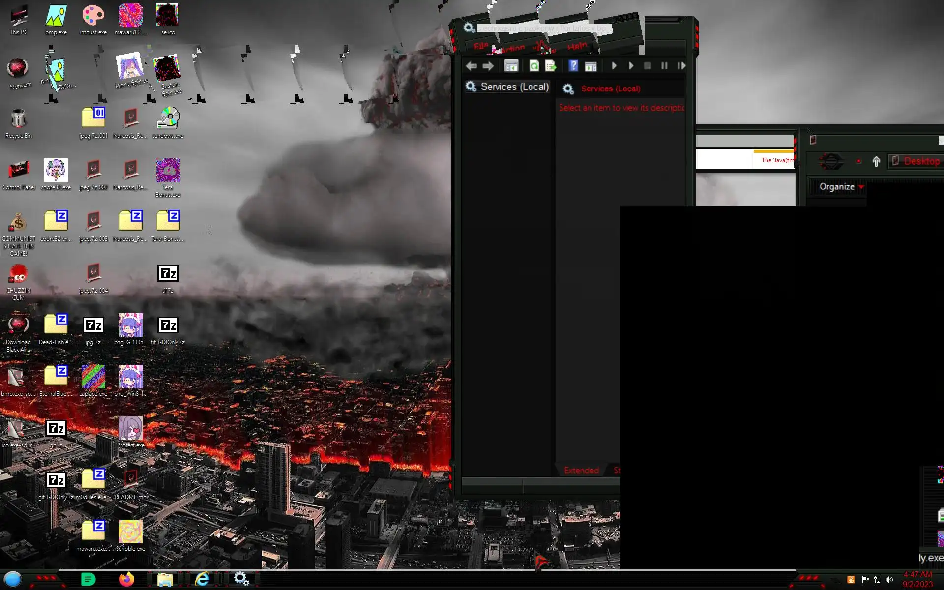
Task: Click the Pause Service toolbar button
Action: click(664, 66)
